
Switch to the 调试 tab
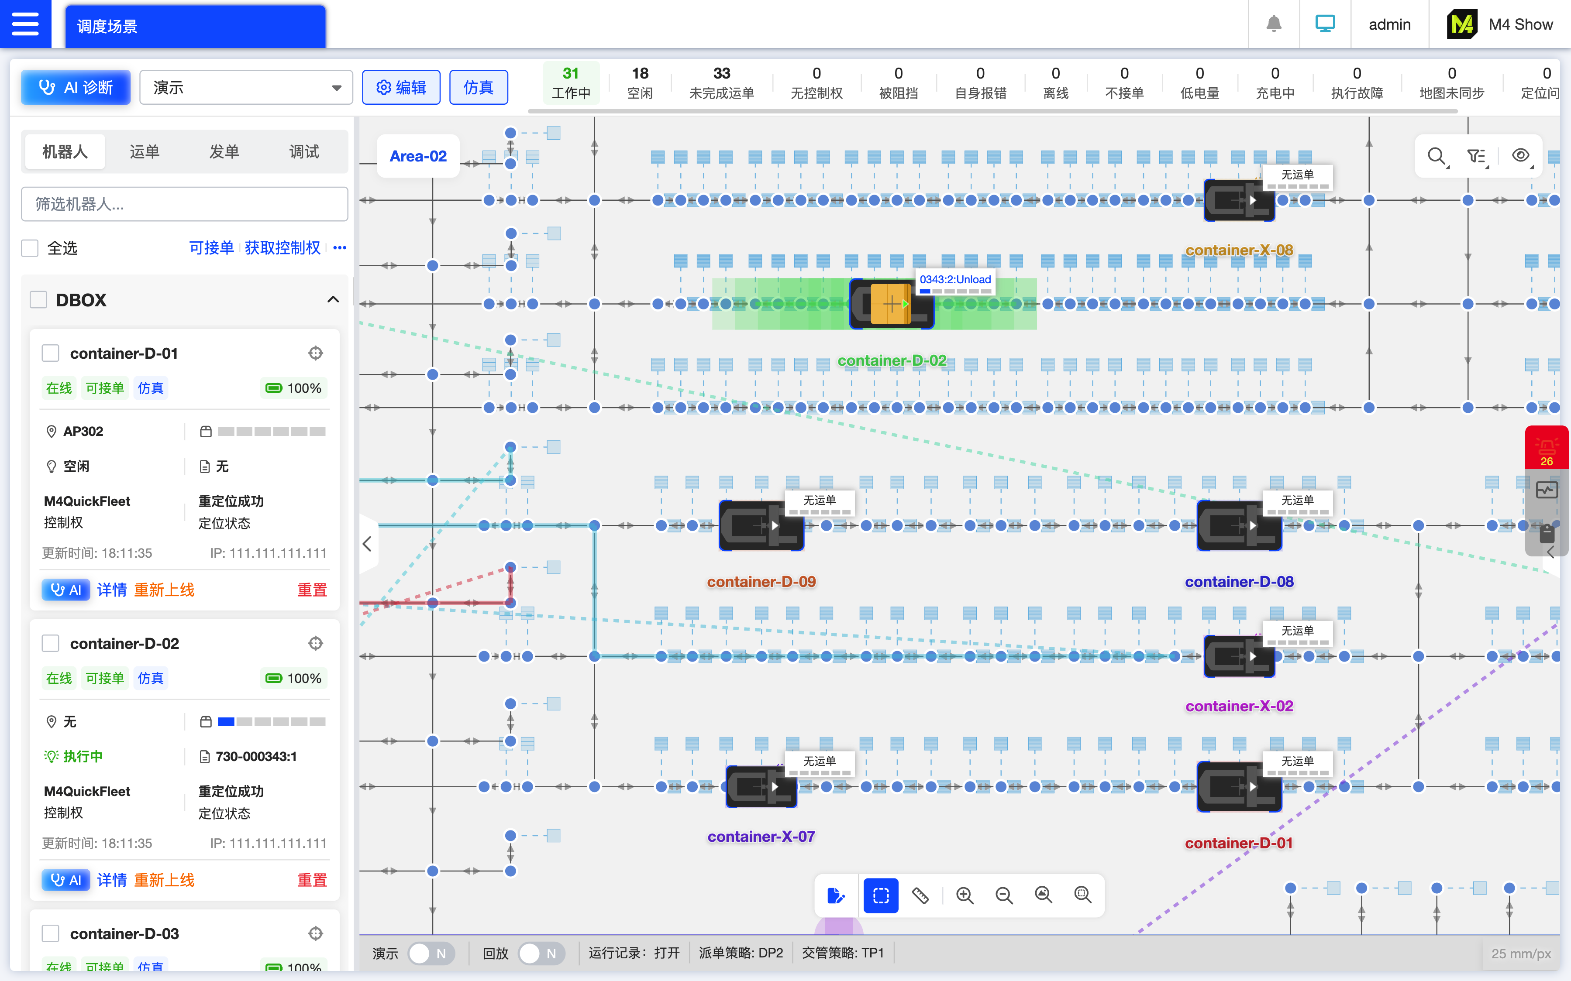[x=303, y=152]
